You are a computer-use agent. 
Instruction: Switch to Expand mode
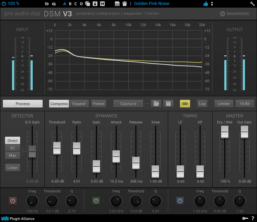click(79, 104)
